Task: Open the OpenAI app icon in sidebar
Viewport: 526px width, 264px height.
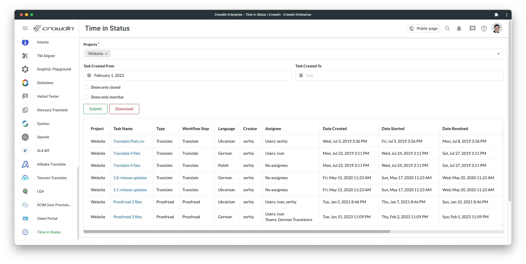Action: [25, 137]
